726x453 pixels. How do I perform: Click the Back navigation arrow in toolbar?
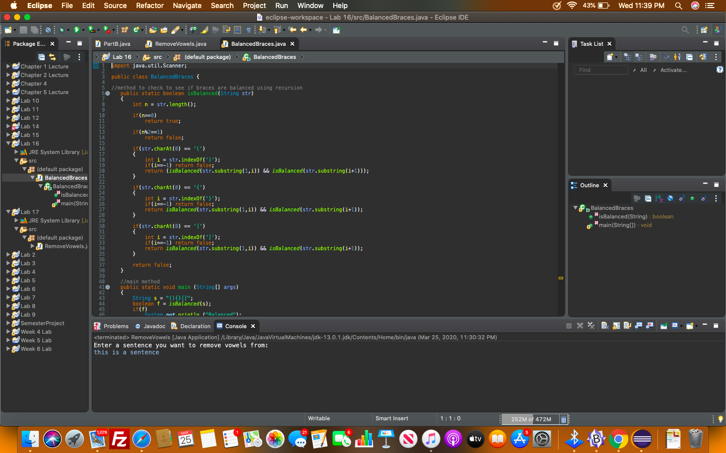pos(303,29)
